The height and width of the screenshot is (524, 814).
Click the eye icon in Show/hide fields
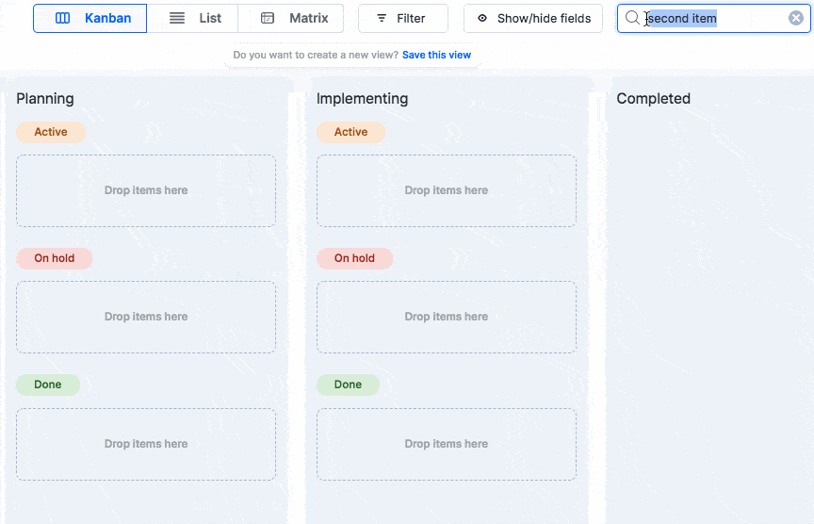coord(482,18)
